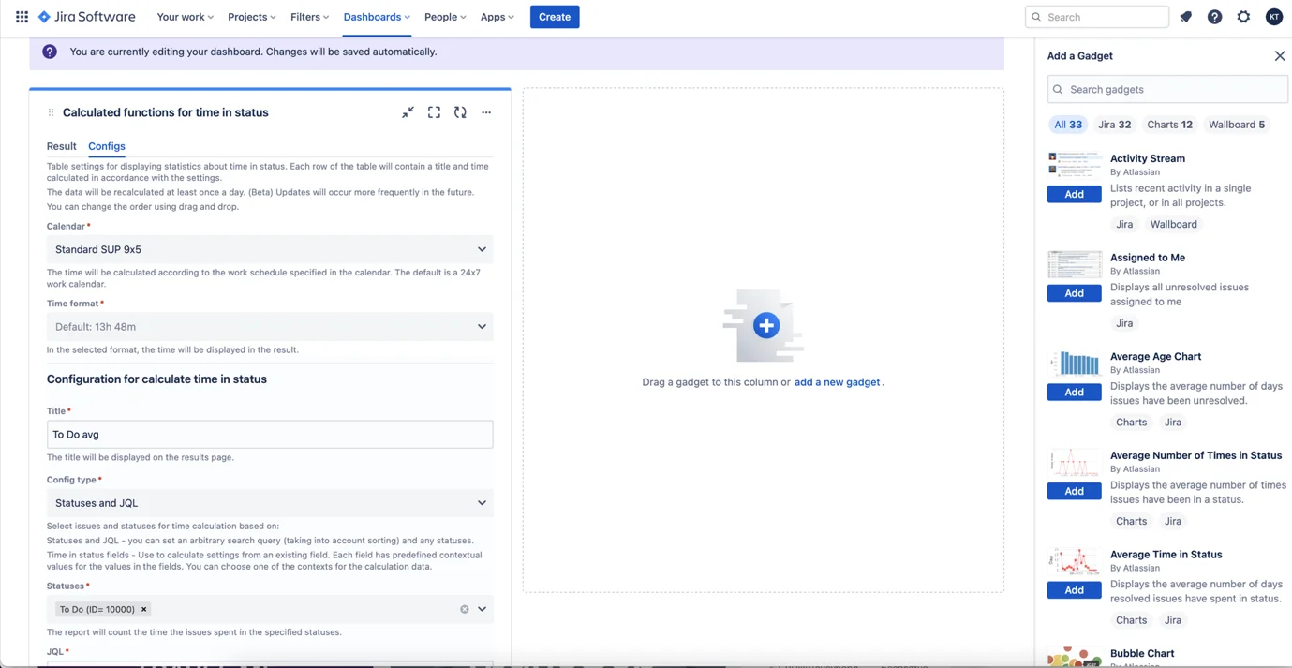Click the Bubble Chart gadget title
The height and width of the screenshot is (668, 1292).
point(1142,654)
